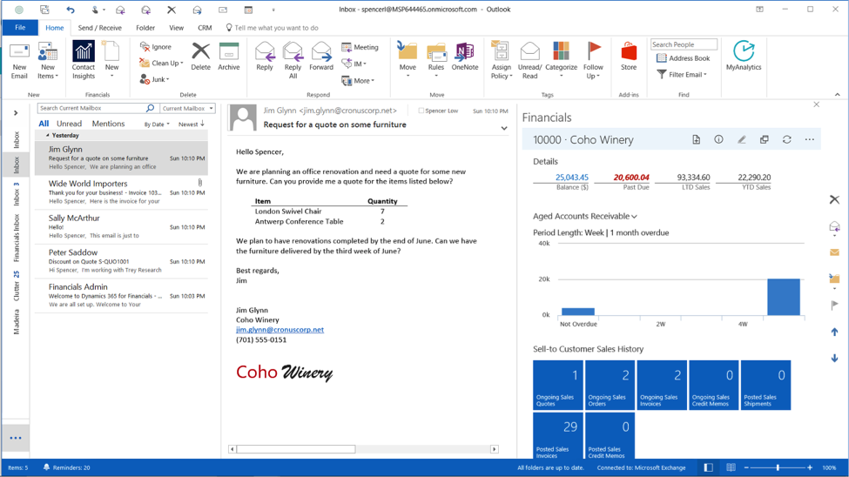849x477 pixels.
Task: Open the jim.glynn@cronuscorp.net email link
Action: coord(280,330)
